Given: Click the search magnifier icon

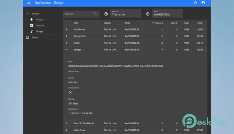Looking at the screenshot, I should (x=95, y=14).
